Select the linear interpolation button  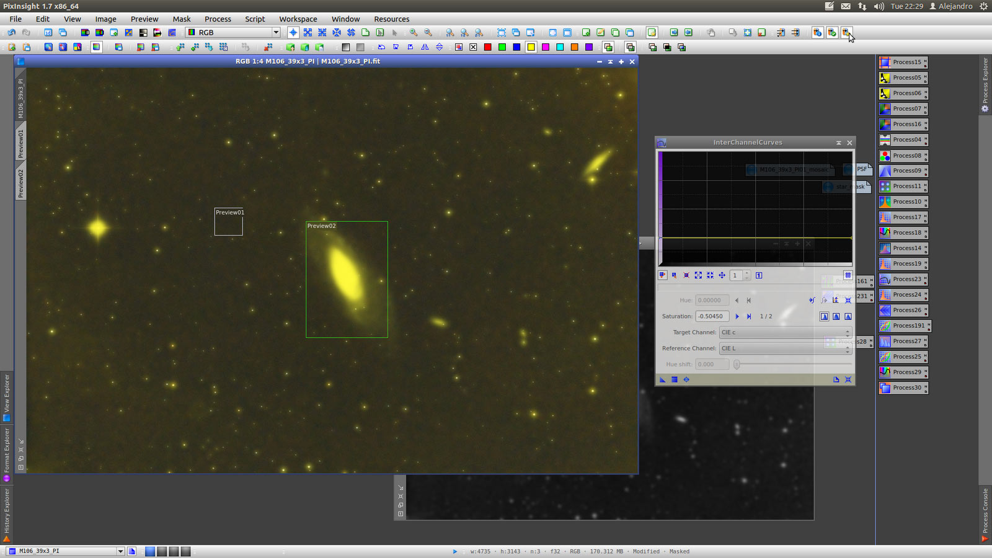pos(848,316)
